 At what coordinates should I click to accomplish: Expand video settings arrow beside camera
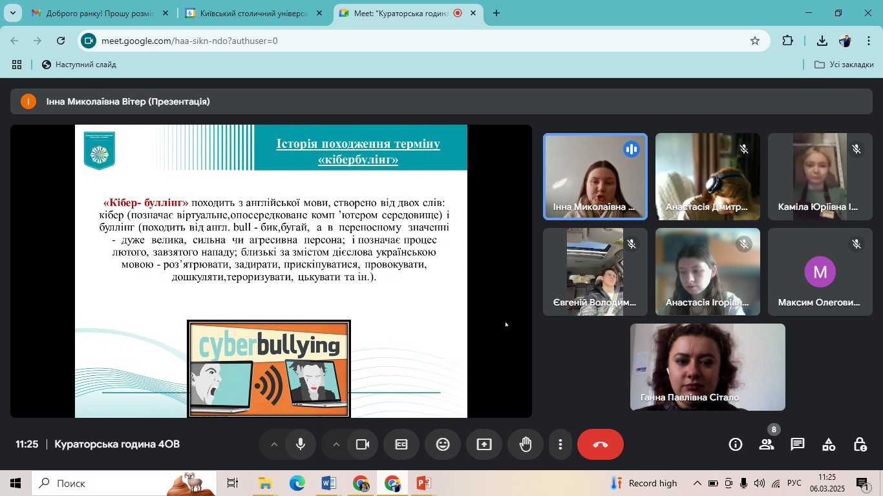pos(336,444)
